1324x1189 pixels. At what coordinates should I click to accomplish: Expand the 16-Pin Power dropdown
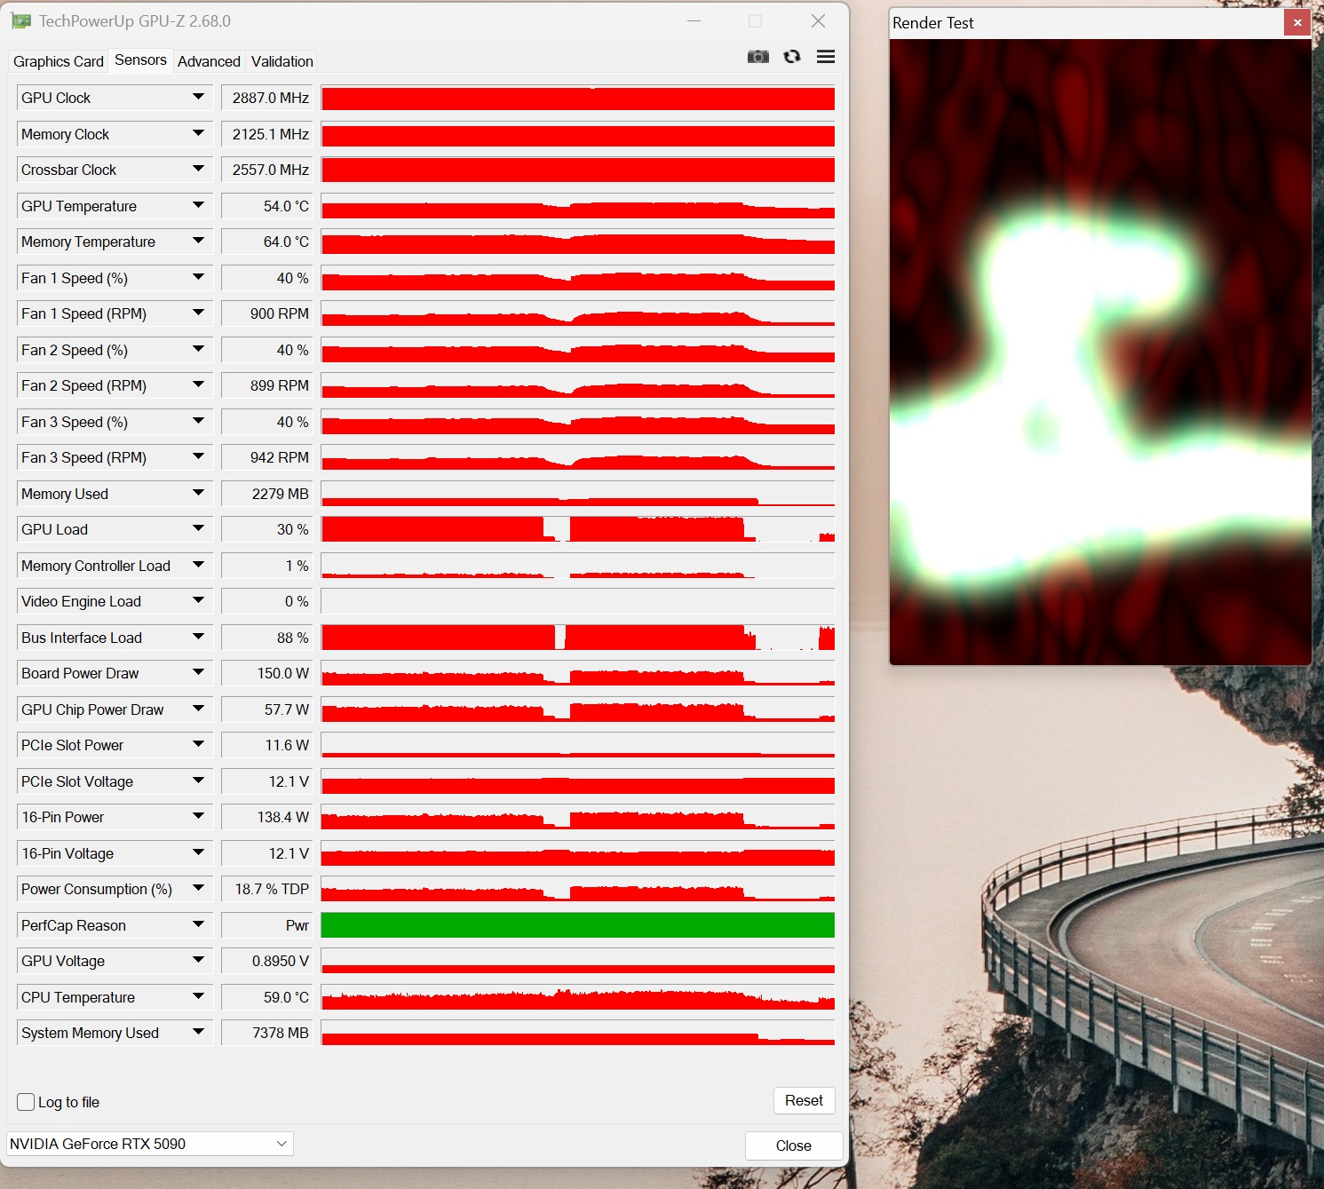click(198, 816)
